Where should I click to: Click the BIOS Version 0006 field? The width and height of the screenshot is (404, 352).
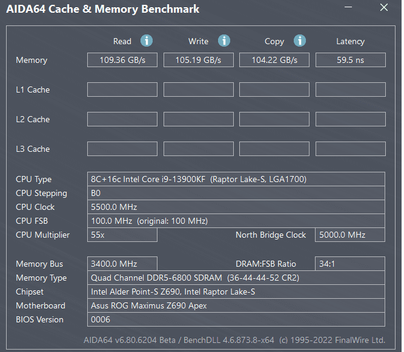[236, 319]
